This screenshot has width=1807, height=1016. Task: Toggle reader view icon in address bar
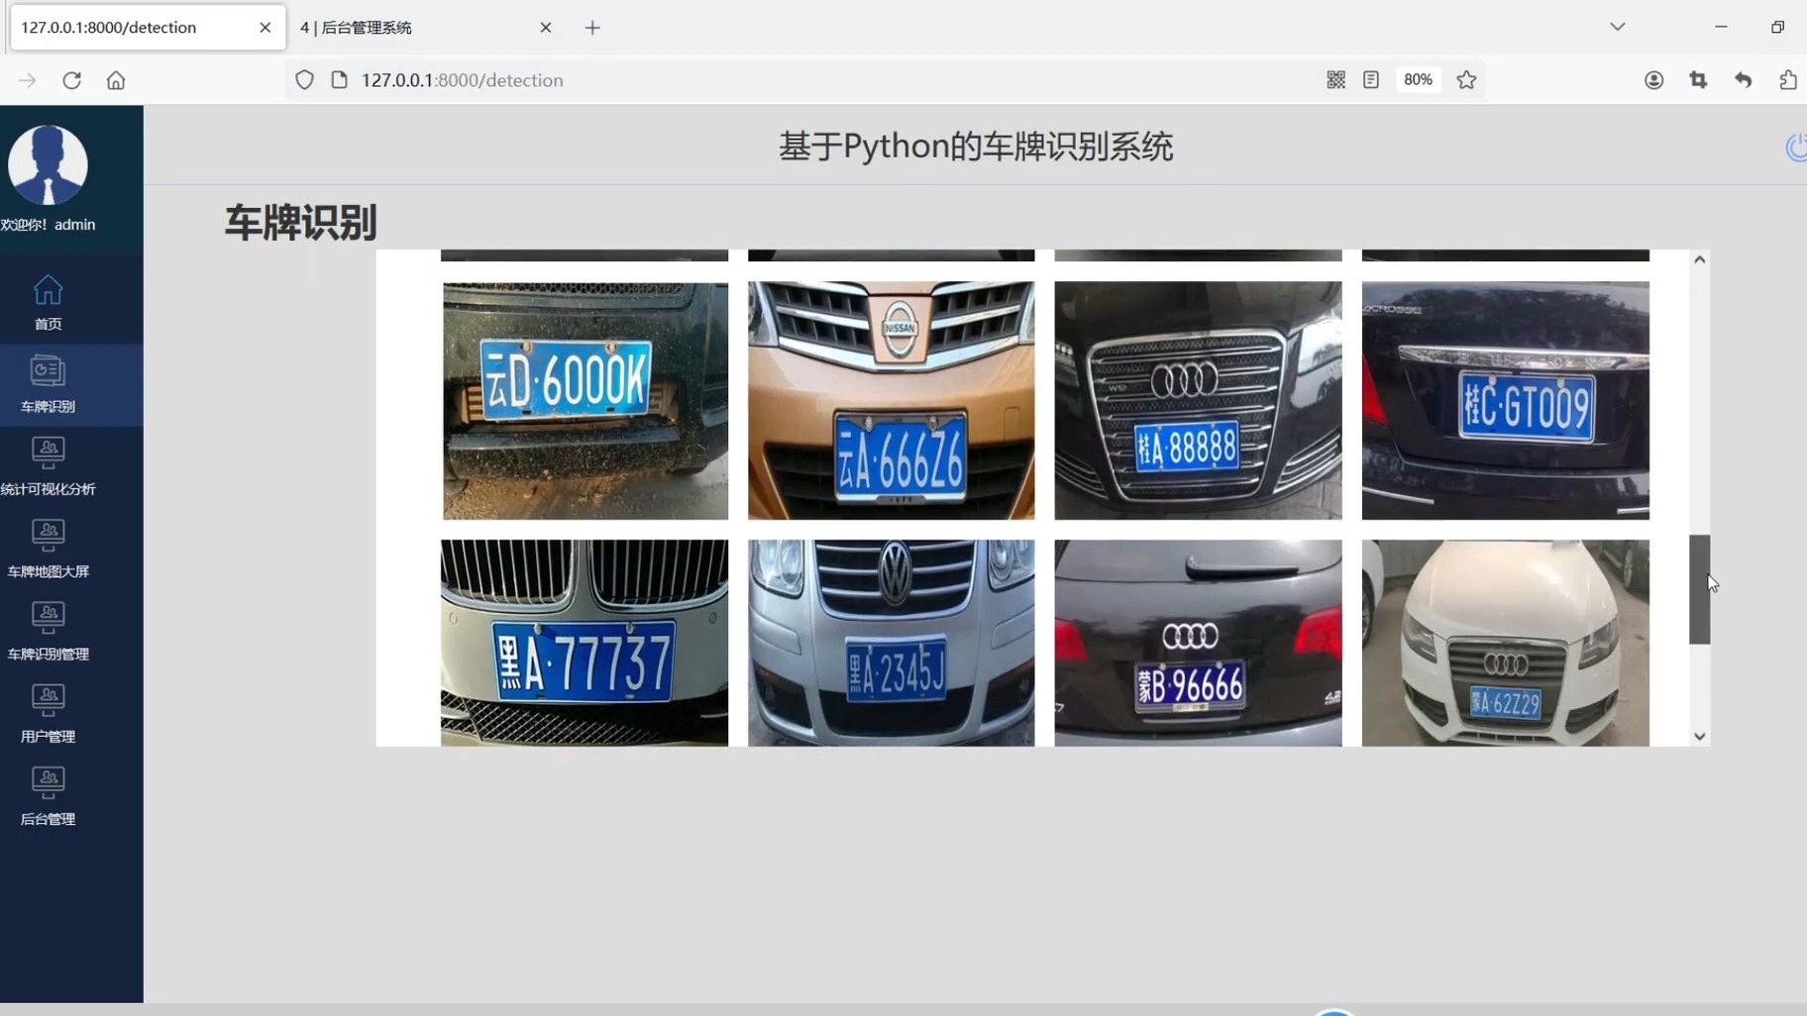click(1371, 80)
